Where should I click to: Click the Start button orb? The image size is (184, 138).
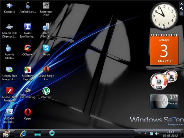(6, 133)
